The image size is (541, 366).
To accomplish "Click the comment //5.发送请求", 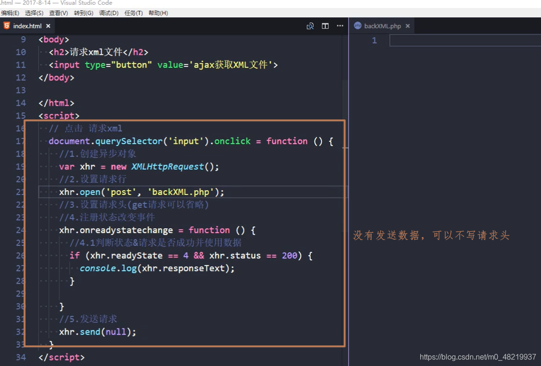I will pos(88,319).
